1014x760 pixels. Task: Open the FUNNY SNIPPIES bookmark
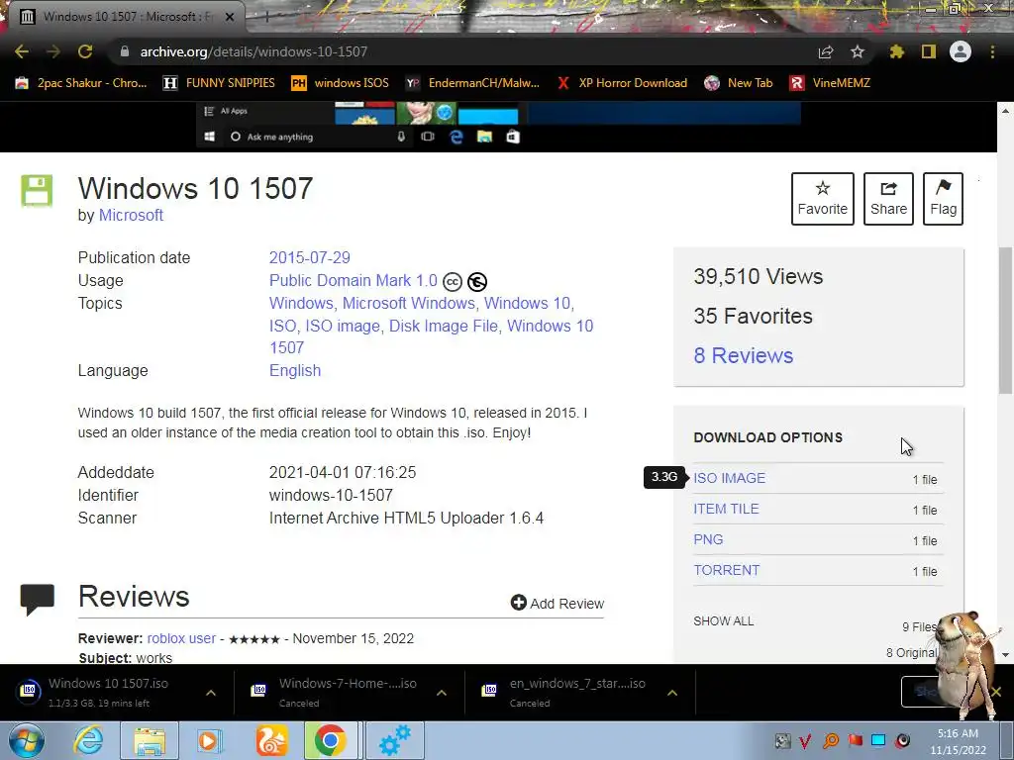(219, 83)
